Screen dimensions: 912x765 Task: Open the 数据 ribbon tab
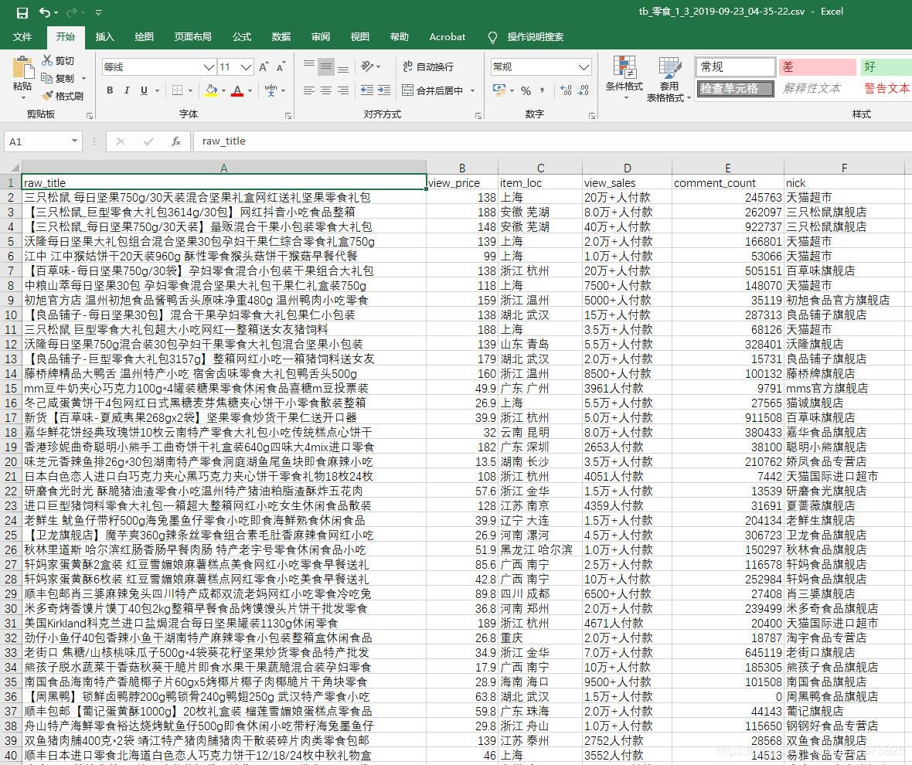click(281, 36)
